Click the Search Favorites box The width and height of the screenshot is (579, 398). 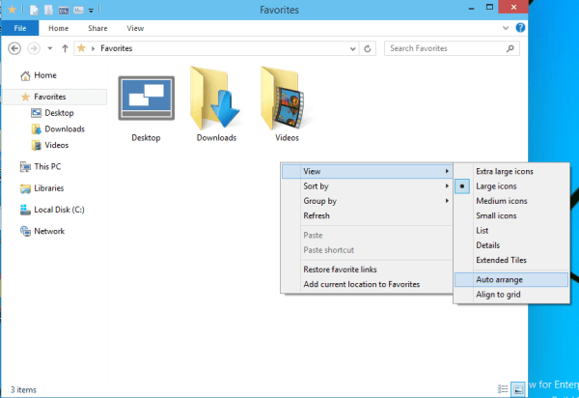(446, 47)
